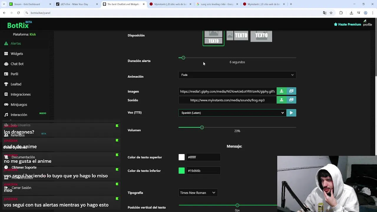Select text-over-image layout option
Image resolution: width=377 pixels, height=212 pixels.
[261, 36]
